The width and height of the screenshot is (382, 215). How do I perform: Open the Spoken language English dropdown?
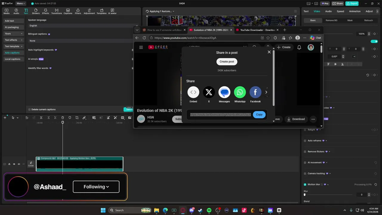point(84,26)
